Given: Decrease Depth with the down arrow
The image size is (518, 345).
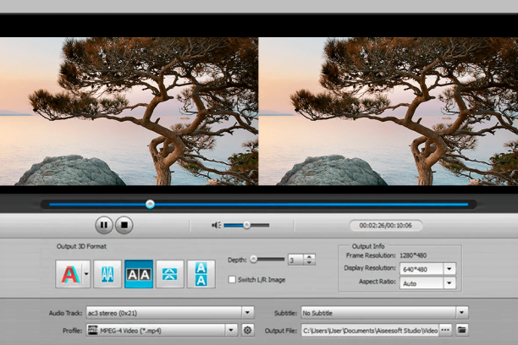Looking at the screenshot, I should 309,262.
